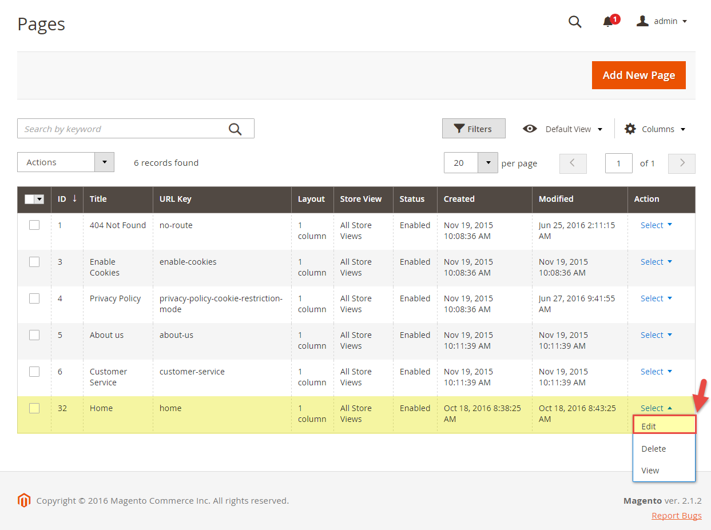Click the Columns gear icon
Screen dimensions: 711x530
630,129
